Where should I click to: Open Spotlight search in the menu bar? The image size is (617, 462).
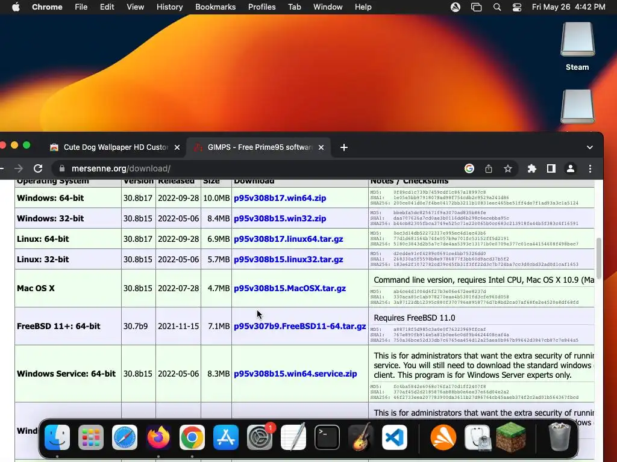tap(497, 7)
